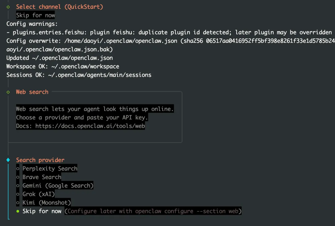Click the 'Configure later with openclaw configure' hint
This screenshot has height=226, width=335.
(153, 211)
